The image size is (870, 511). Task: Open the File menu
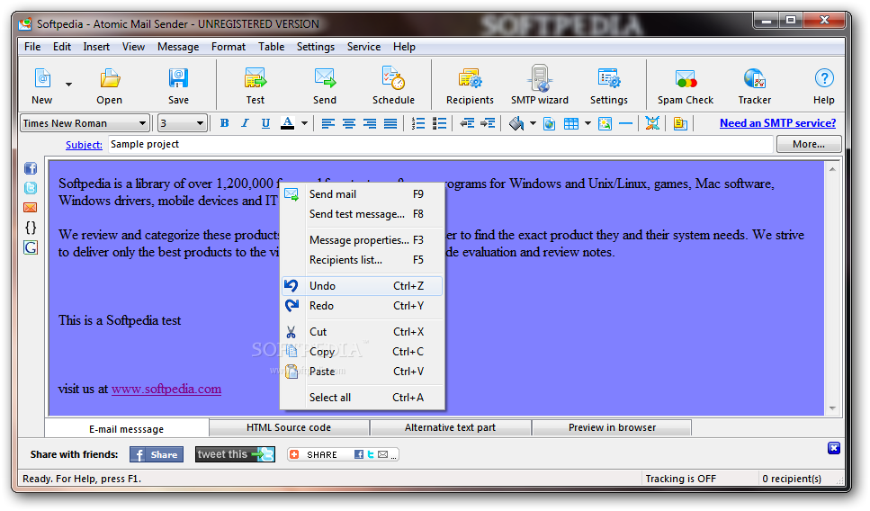32,47
